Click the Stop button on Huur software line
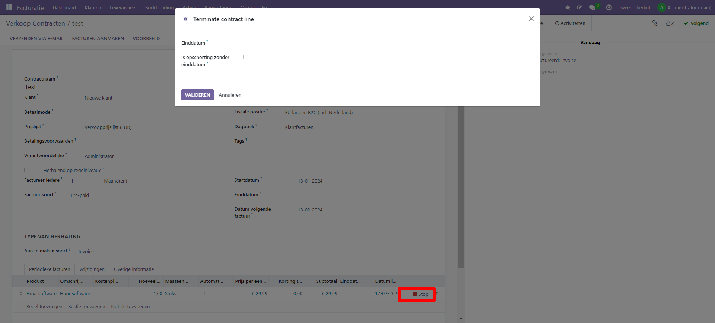715x323 pixels. point(420,294)
